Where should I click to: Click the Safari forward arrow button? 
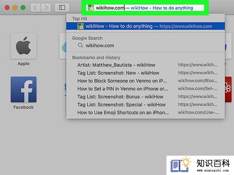[x=46, y=7]
